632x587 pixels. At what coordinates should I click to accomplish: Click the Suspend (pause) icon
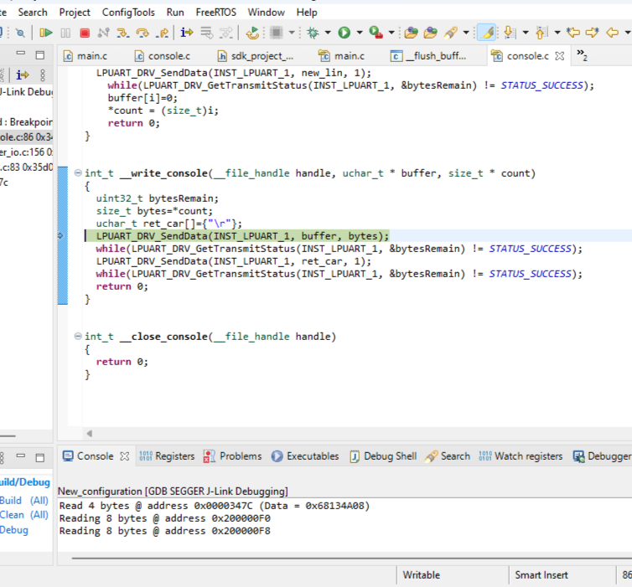point(65,33)
